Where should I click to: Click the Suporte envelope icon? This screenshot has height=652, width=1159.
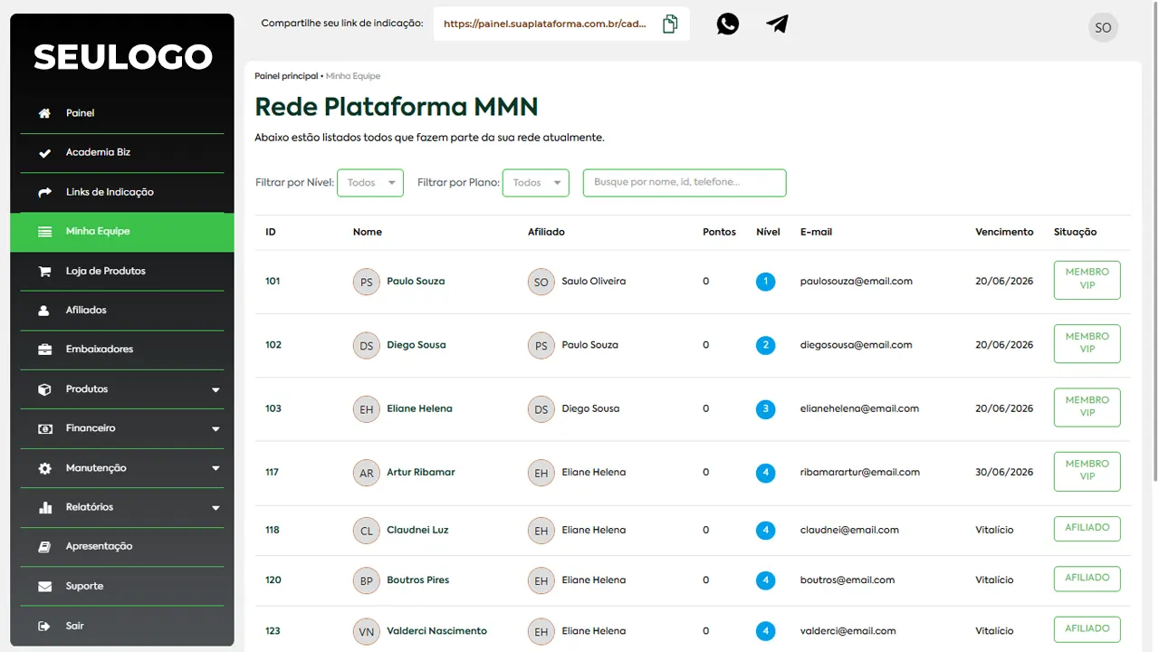pyautogui.click(x=44, y=586)
